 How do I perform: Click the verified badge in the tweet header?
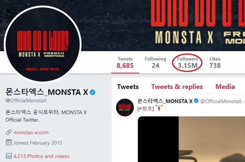(196, 101)
